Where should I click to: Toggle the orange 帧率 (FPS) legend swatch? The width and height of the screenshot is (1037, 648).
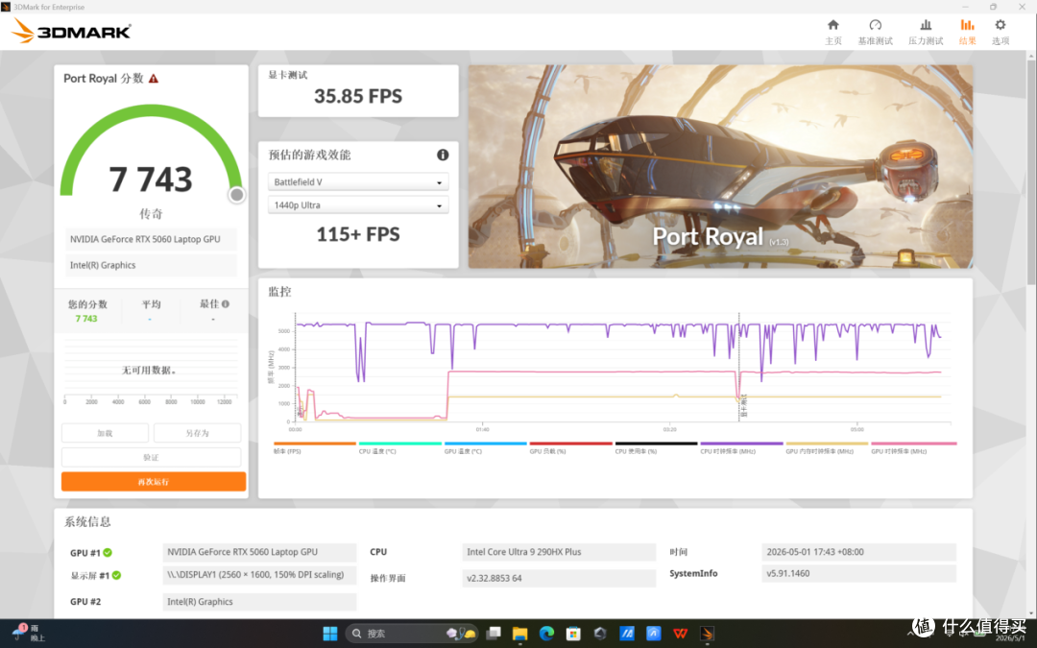coord(314,444)
